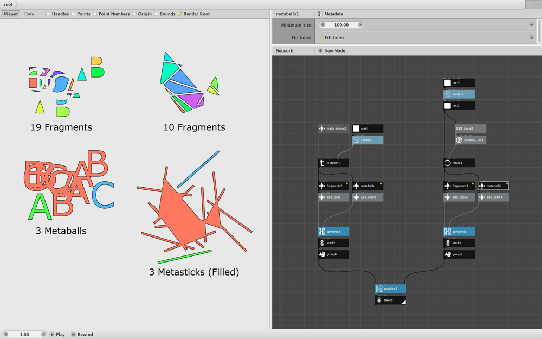This screenshot has height=339, width=542.
Task: Select the group5 node
Action: tap(459, 254)
